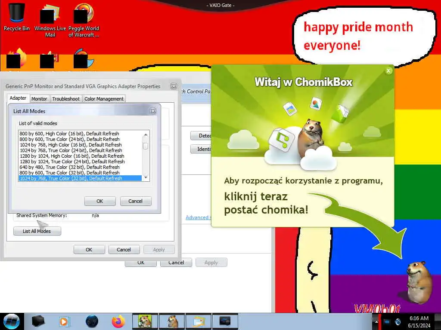
Task: Select 1024 by 768 True Color 32 bit mode
Action: coord(80,178)
